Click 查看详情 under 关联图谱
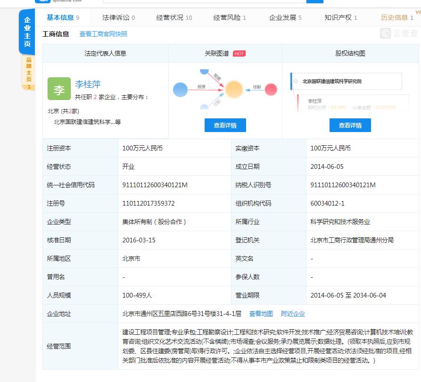Image resolution: width=421 pixels, height=382 pixels. tap(225, 125)
